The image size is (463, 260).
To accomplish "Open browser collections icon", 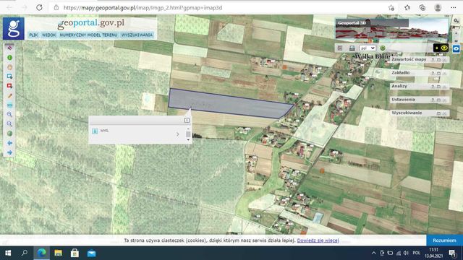I will click(422, 8).
